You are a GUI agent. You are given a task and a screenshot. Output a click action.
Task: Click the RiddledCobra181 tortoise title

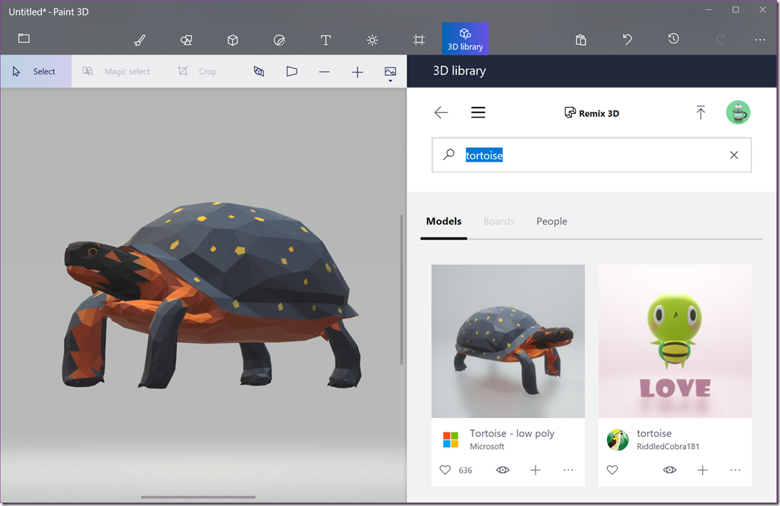coord(654,433)
